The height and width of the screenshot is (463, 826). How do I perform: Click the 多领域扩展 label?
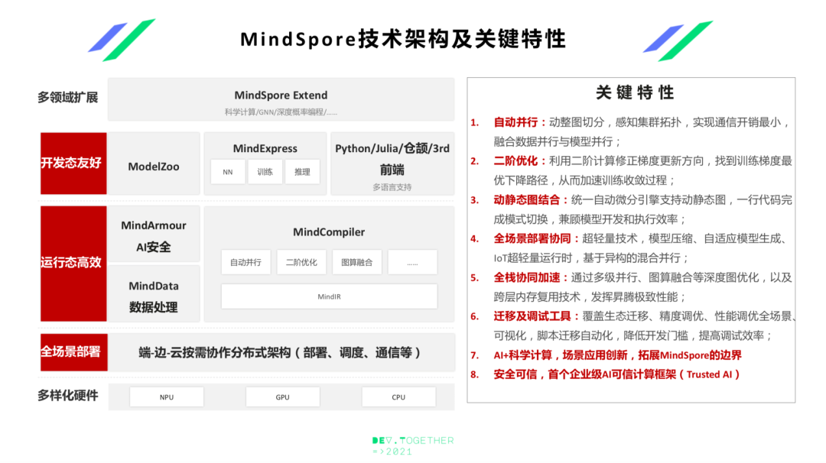click(x=67, y=98)
